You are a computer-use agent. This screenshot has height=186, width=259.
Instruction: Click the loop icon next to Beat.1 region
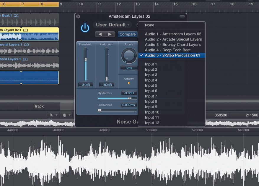click(x=17, y=15)
